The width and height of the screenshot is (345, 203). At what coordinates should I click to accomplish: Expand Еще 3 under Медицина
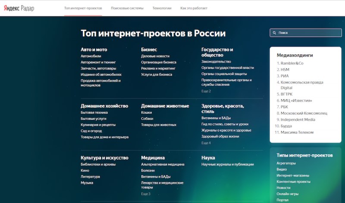pos(146,194)
